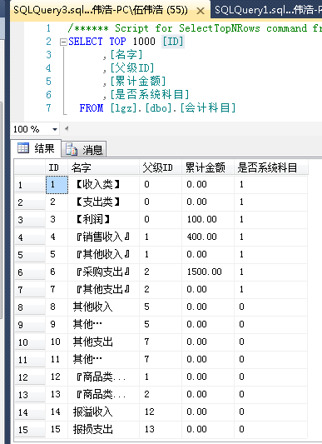Click the highlighted [ID] in the query
Viewport: 322px width, 444px height.
pos(173,42)
